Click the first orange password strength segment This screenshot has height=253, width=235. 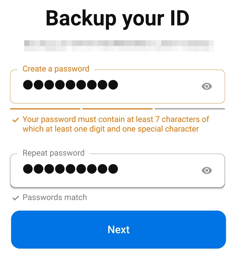(45, 109)
